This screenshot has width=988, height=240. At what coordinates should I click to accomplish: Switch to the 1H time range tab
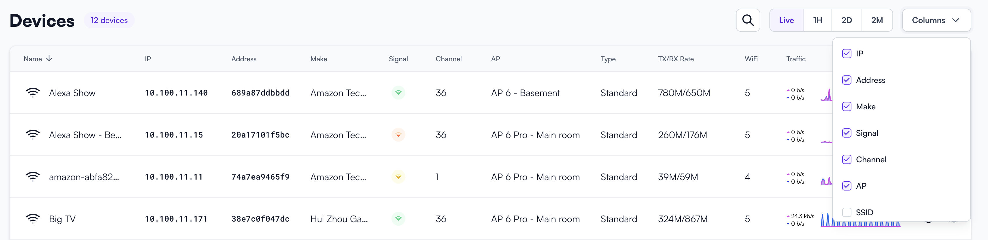pyautogui.click(x=817, y=20)
